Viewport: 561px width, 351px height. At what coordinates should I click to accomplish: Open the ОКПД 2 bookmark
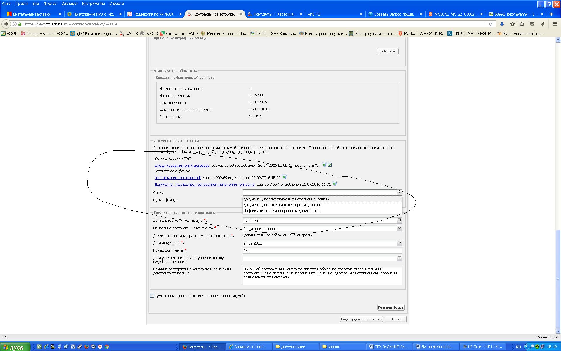click(471, 33)
